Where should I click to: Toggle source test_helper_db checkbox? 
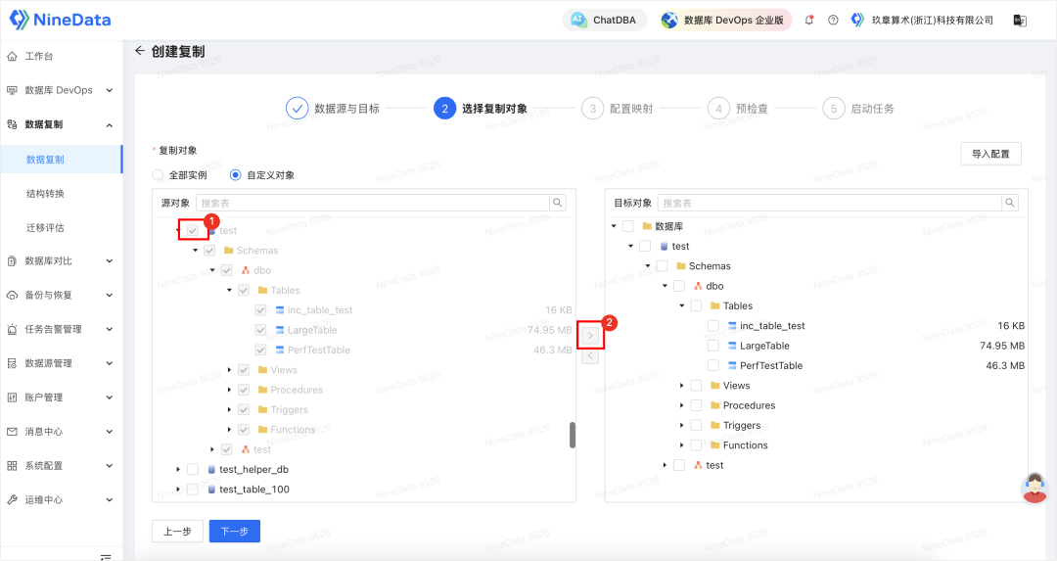pos(193,469)
